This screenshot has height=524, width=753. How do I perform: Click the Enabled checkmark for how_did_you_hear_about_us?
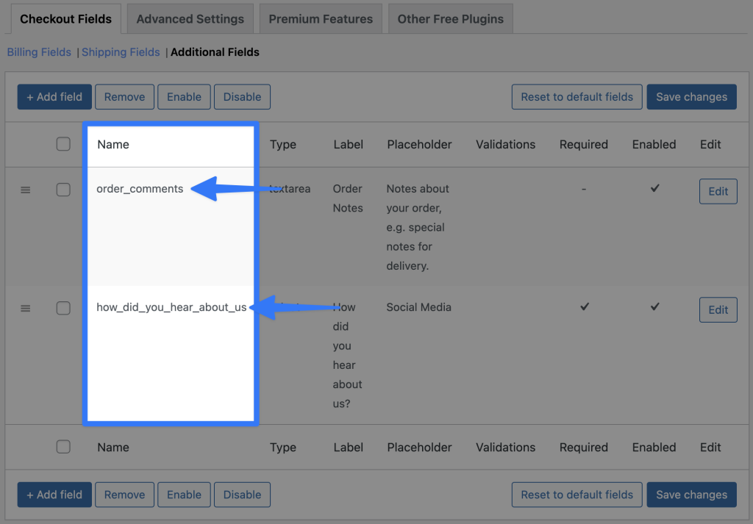tap(654, 307)
